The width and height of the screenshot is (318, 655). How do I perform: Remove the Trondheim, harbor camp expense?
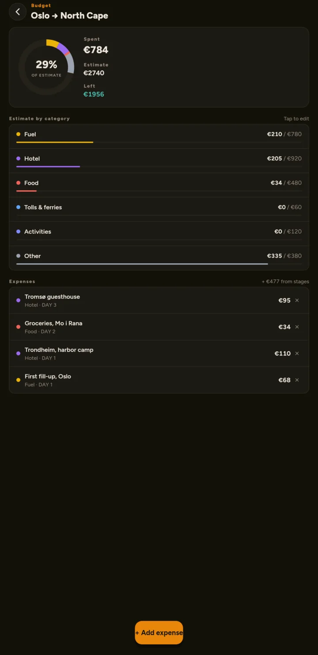tap(297, 354)
